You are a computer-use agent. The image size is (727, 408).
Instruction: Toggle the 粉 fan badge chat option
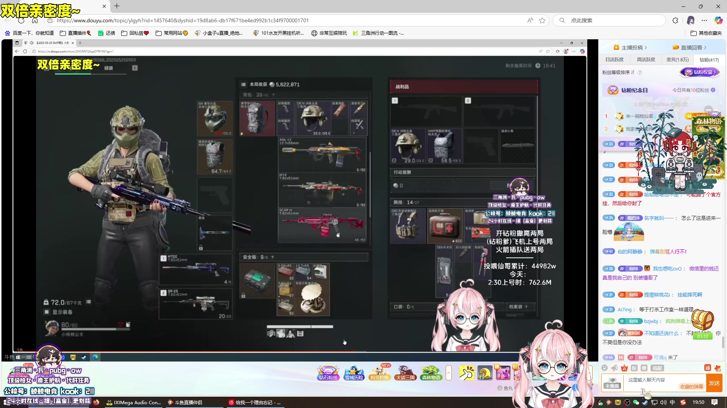pos(634,368)
